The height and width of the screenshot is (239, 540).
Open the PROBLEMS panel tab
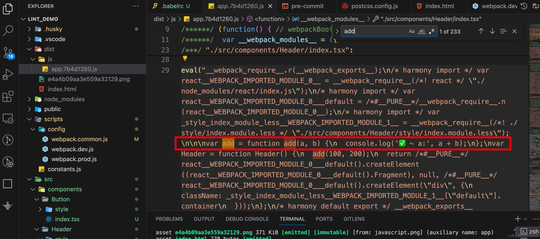(x=169, y=219)
